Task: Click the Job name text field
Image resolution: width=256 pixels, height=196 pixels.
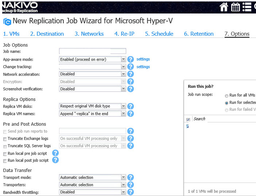Action: click(x=92, y=51)
